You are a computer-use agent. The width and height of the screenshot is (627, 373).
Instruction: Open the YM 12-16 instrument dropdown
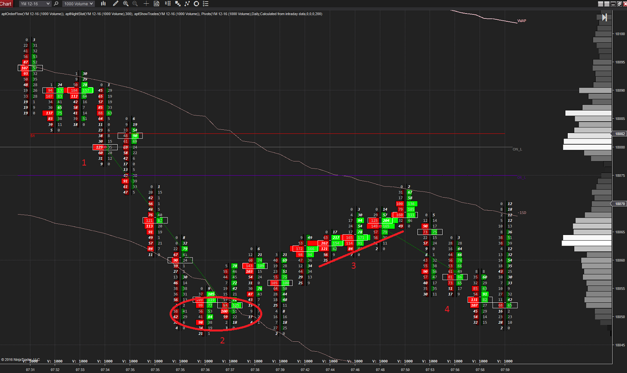point(35,4)
